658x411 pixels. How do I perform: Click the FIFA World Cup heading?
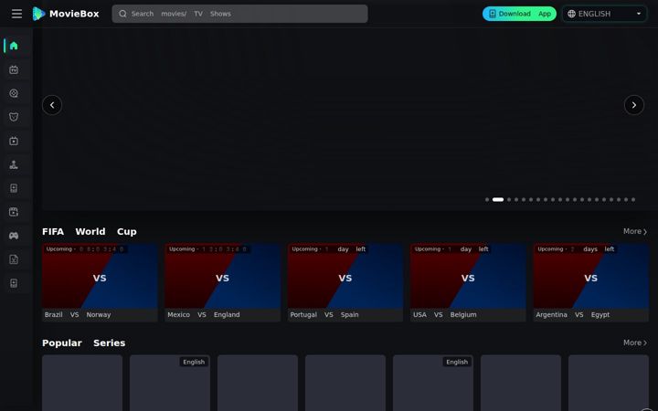click(x=90, y=231)
